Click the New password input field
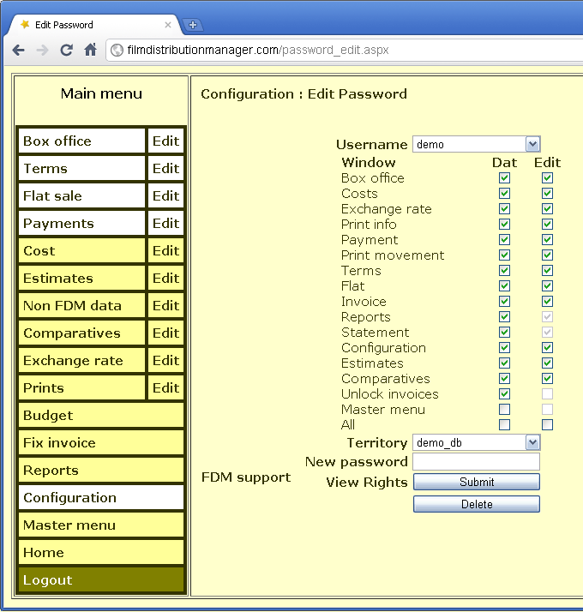This screenshot has width=583, height=612. [476, 462]
